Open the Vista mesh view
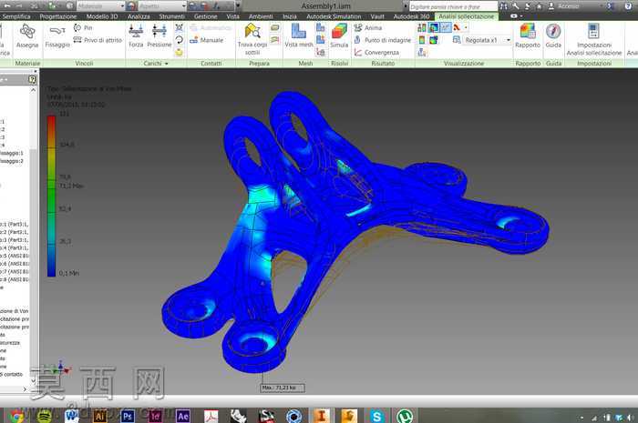Viewport: 638px width, 423px height. tap(299, 35)
